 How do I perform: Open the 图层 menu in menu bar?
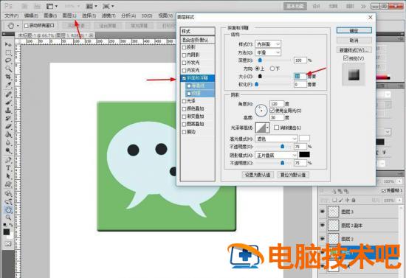coord(69,15)
